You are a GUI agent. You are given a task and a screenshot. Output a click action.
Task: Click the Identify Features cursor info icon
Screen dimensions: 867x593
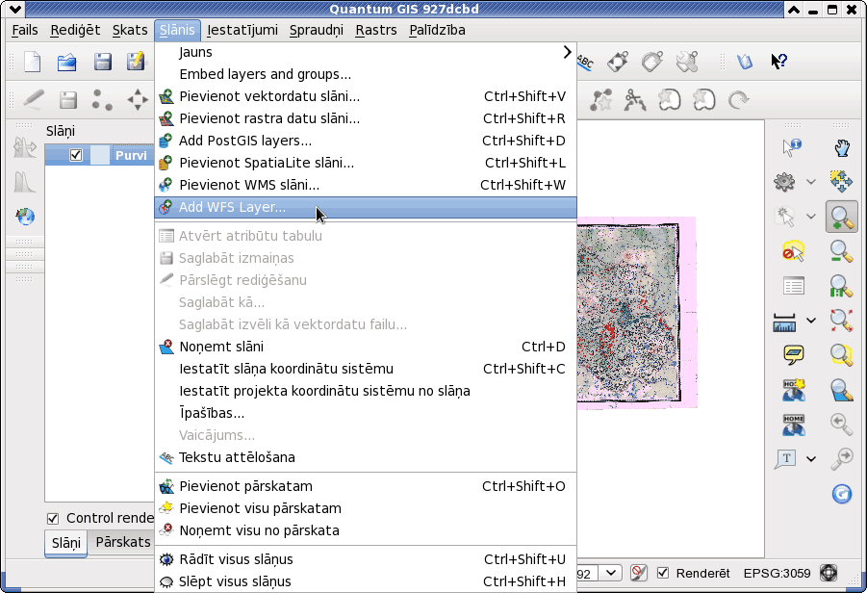tap(792, 146)
